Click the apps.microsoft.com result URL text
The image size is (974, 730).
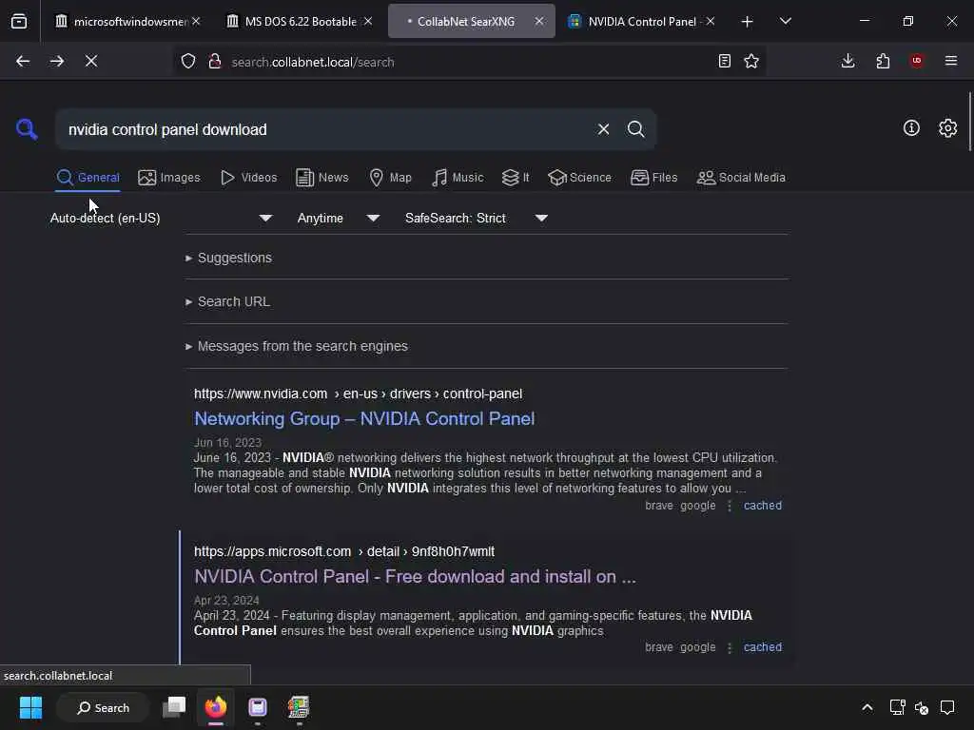pyautogui.click(x=344, y=551)
